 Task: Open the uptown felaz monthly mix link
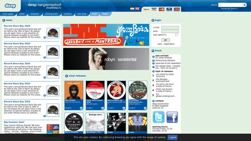pos(168,67)
